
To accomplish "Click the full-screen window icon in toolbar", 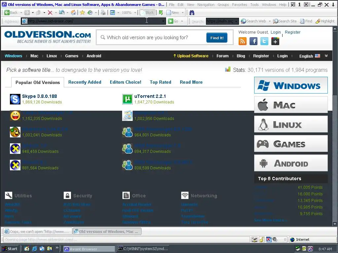I will tap(113, 13).
